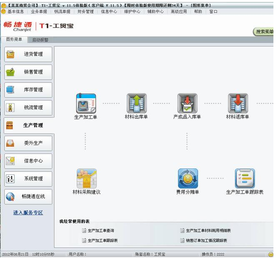This screenshot has width=278, height=258.
Task: Open the 生产加工单跟踪表 clipboard icon
Action: point(245,179)
